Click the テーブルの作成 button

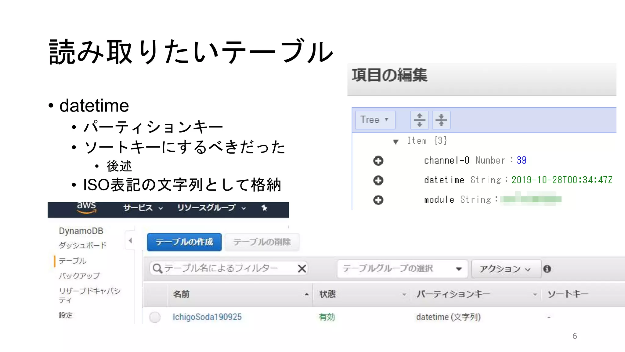pos(184,242)
